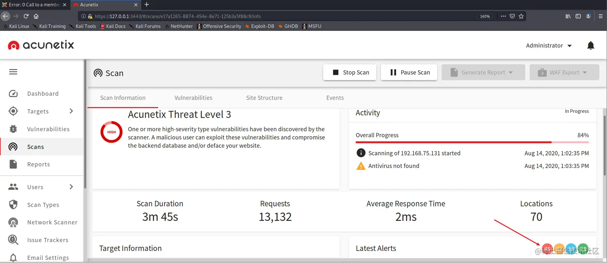Open Offensive Security bookmark

pyautogui.click(x=219, y=26)
